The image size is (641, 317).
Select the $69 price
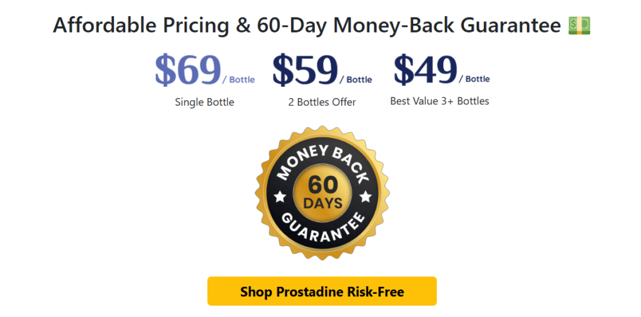(x=188, y=70)
